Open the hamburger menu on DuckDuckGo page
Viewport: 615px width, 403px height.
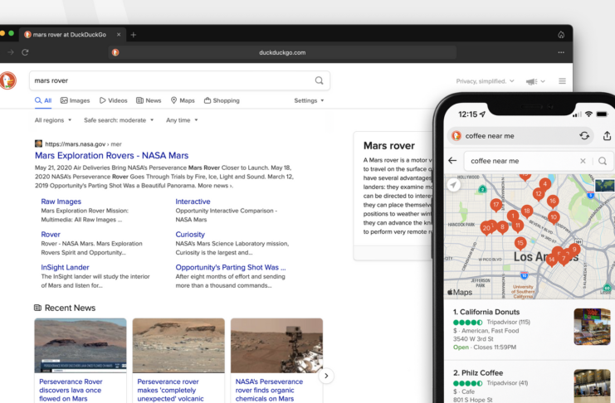click(x=562, y=81)
